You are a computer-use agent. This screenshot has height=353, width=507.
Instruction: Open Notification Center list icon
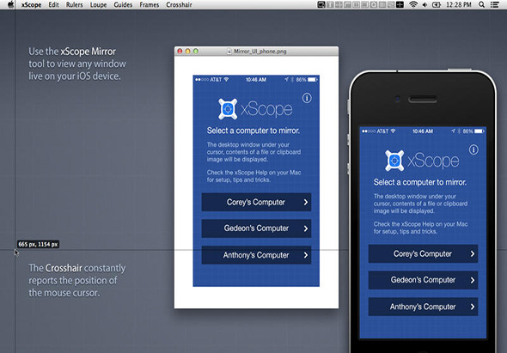(x=494, y=5)
